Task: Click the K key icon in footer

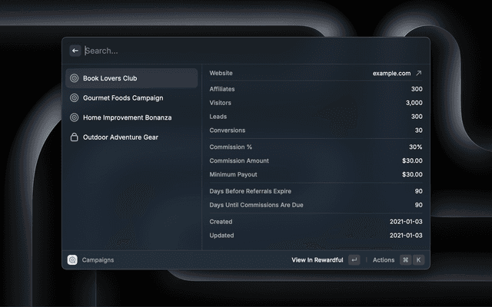Action: (419, 260)
